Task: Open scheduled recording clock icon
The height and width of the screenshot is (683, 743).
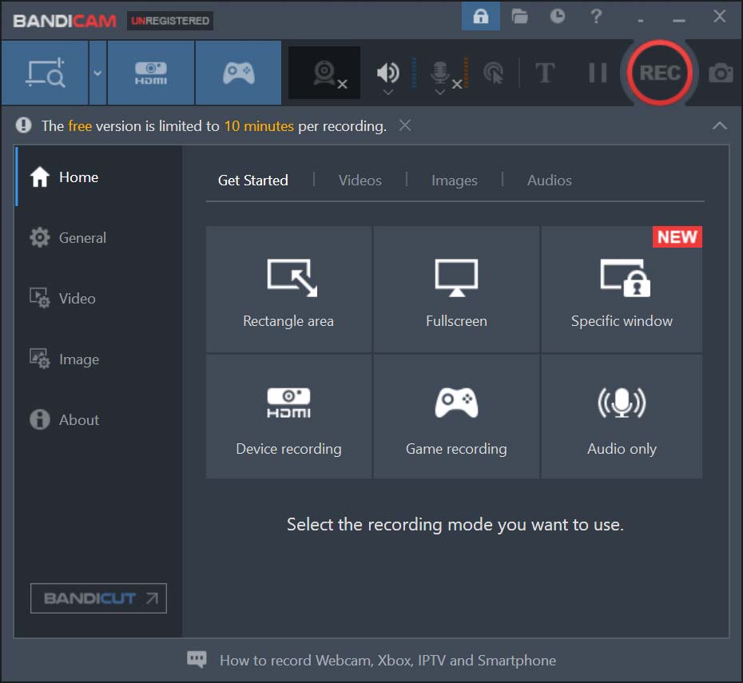Action: (558, 16)
